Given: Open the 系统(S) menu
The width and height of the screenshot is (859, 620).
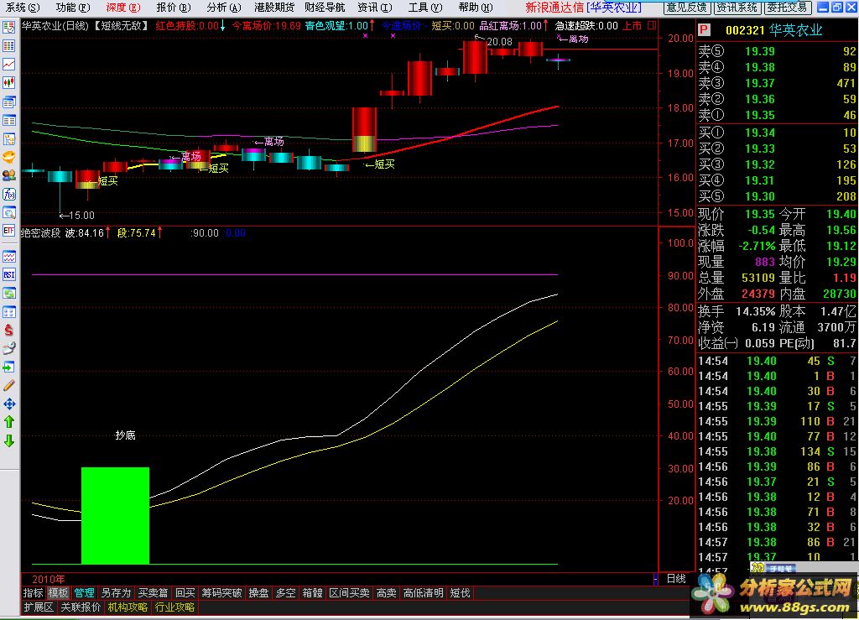Looking at the screenshot, I should click(x=23, y=7).
